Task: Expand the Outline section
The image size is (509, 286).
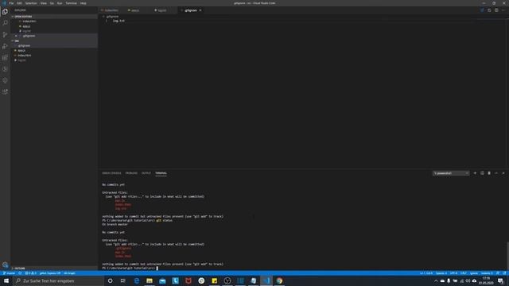Action: pyautogui.click(x=54, y=269)
